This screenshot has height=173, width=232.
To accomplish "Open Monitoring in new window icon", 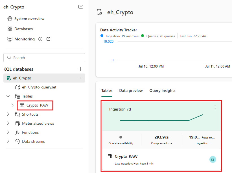I will (x=48, y=39).
